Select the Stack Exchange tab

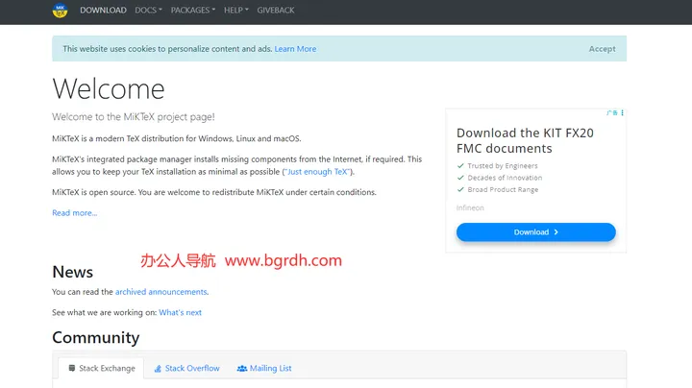(101, 368)
